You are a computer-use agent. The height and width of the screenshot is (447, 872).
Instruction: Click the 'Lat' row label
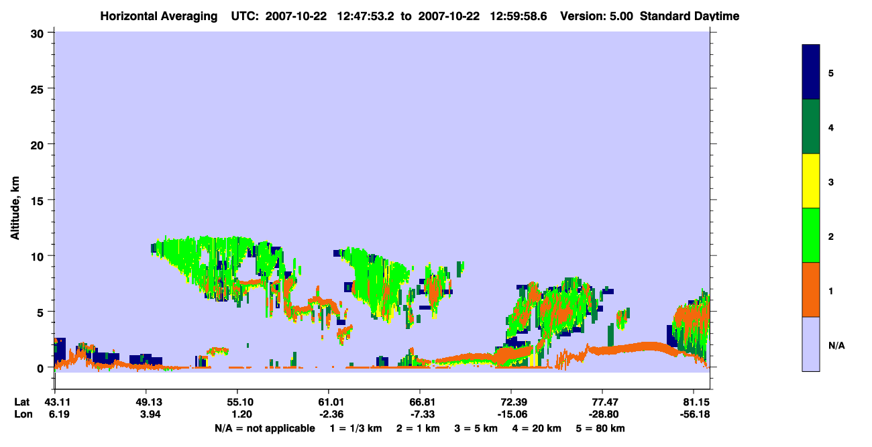click(22, 402)
